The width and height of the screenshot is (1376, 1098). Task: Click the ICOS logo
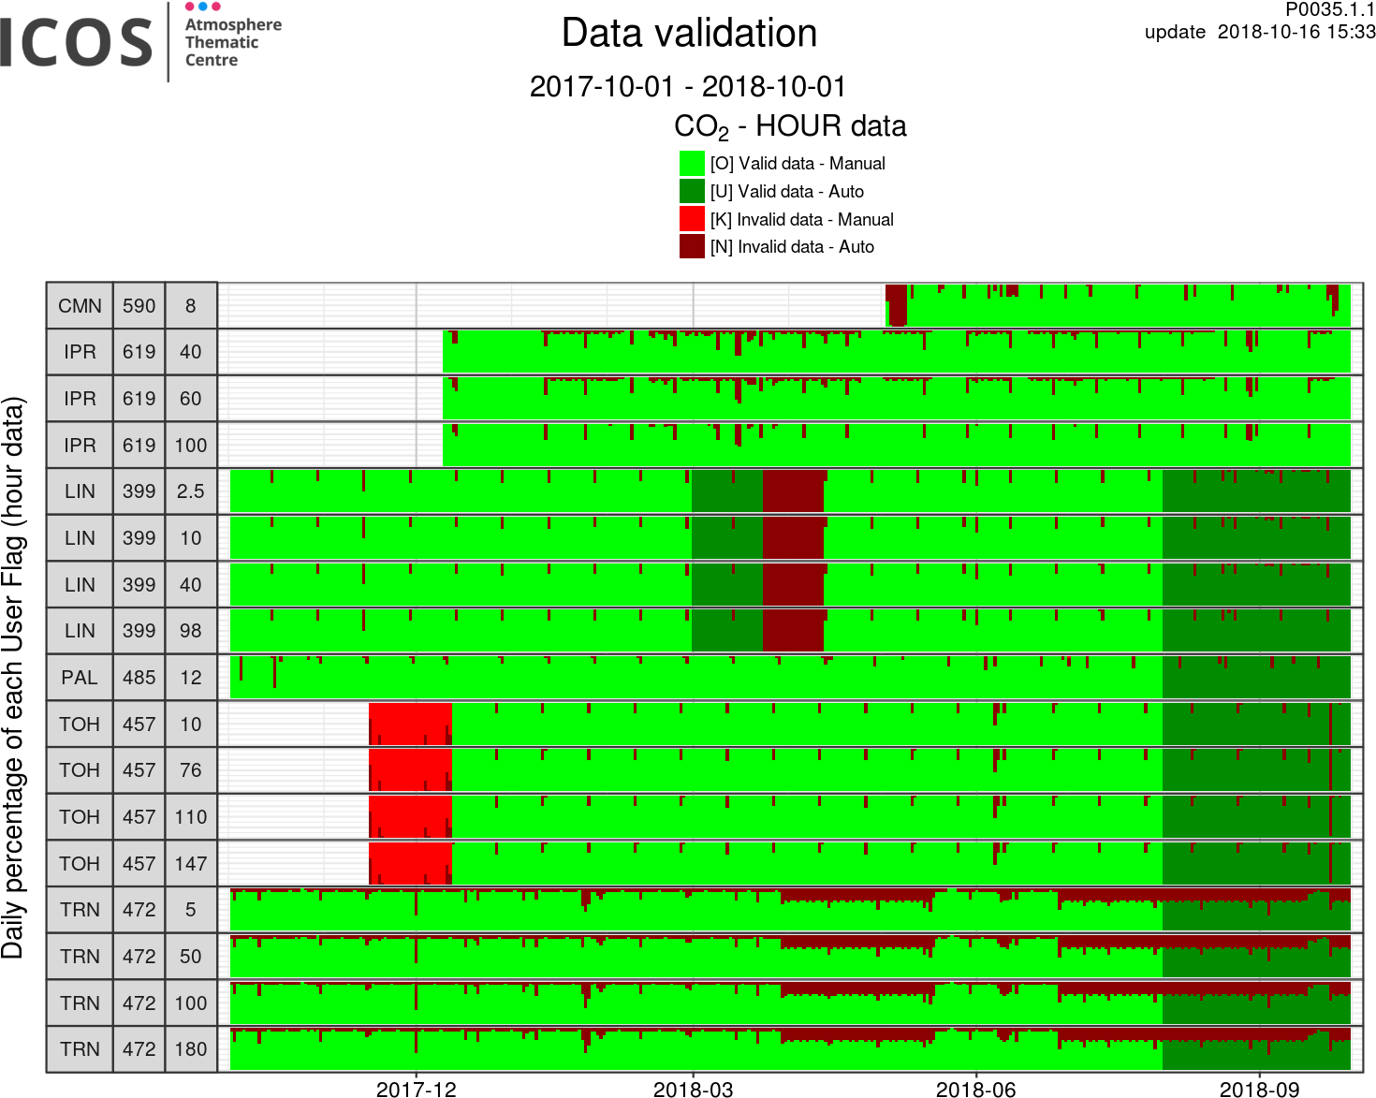[77, 43]
